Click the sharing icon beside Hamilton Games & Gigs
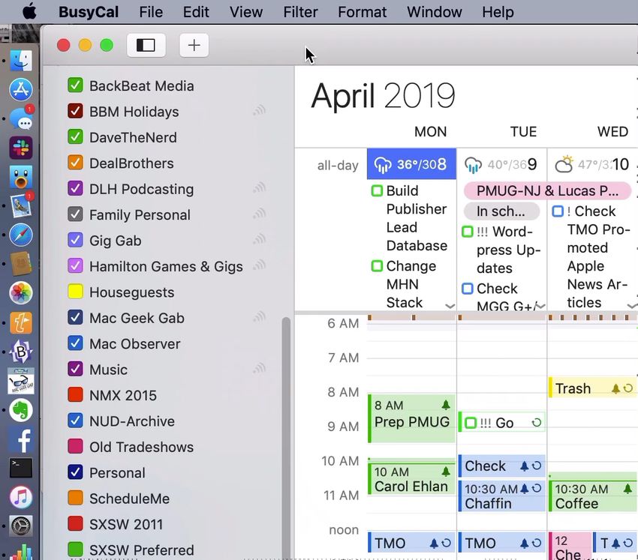Viewport: 638px width, 560px height. point(259,265)
